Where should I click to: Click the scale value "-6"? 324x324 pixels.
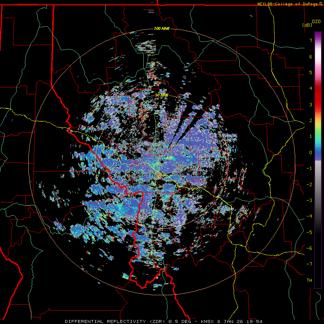(309, 248)
